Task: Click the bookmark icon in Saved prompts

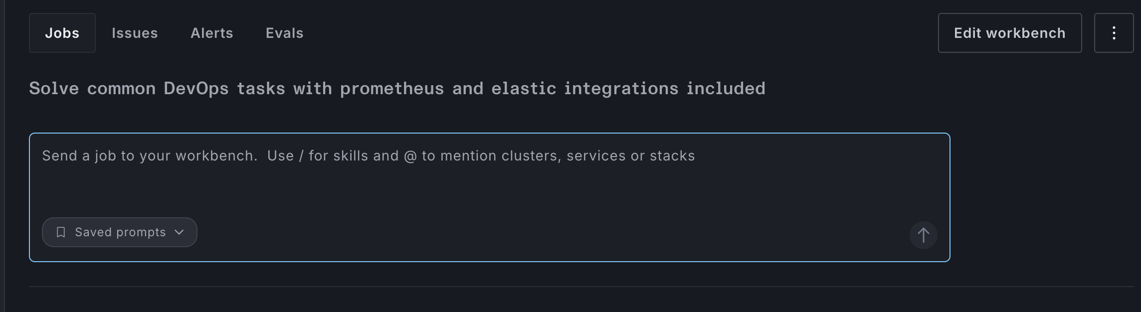Action: pos(61,232)
